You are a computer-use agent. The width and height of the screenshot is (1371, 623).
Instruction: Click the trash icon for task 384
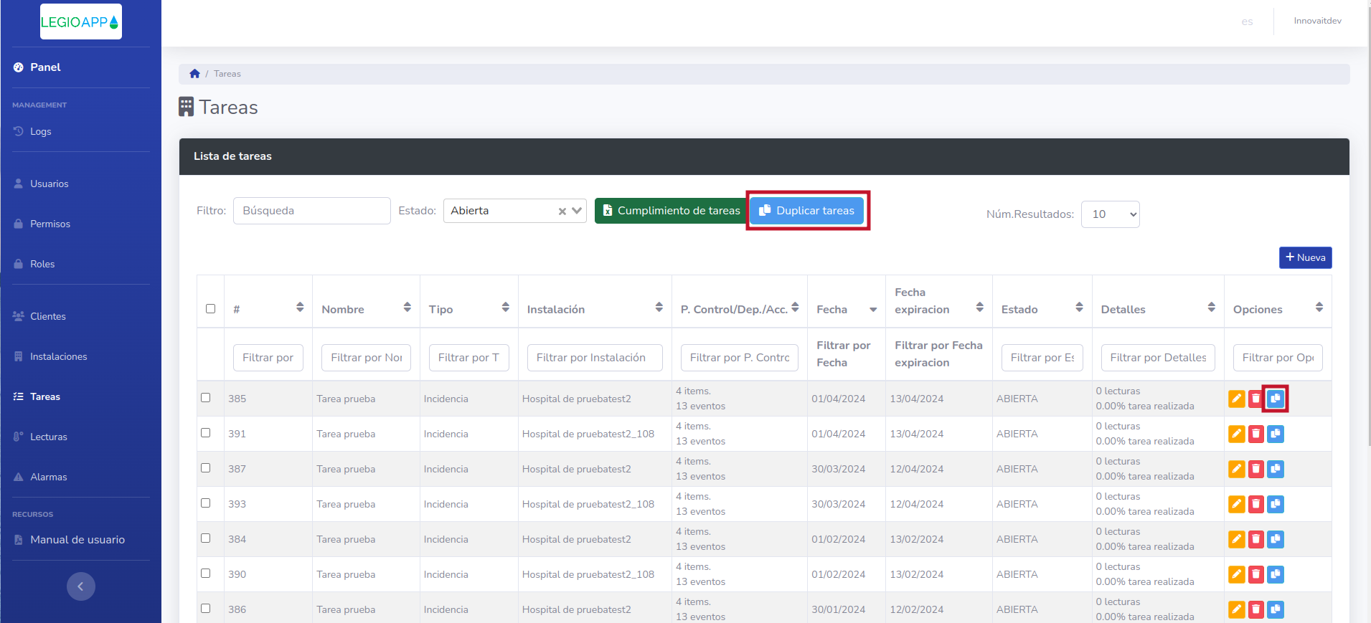pyautogui.click(x=1255, y=539)
